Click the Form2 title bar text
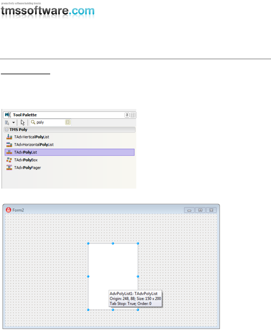The height and width of the screenshot is (332, 271). (x=18, y=210)
